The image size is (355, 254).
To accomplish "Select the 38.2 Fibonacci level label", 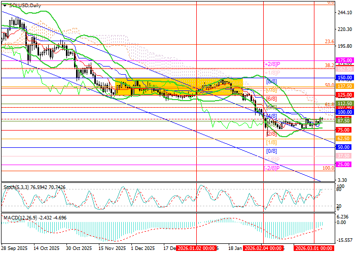I will [330, 66].
